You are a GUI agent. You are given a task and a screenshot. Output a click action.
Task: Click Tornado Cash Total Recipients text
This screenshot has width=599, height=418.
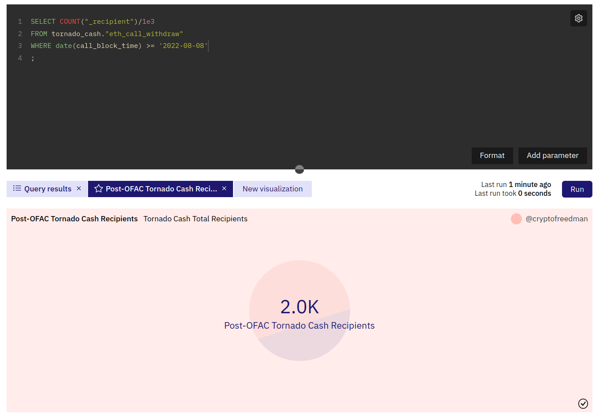click(196, 219)
